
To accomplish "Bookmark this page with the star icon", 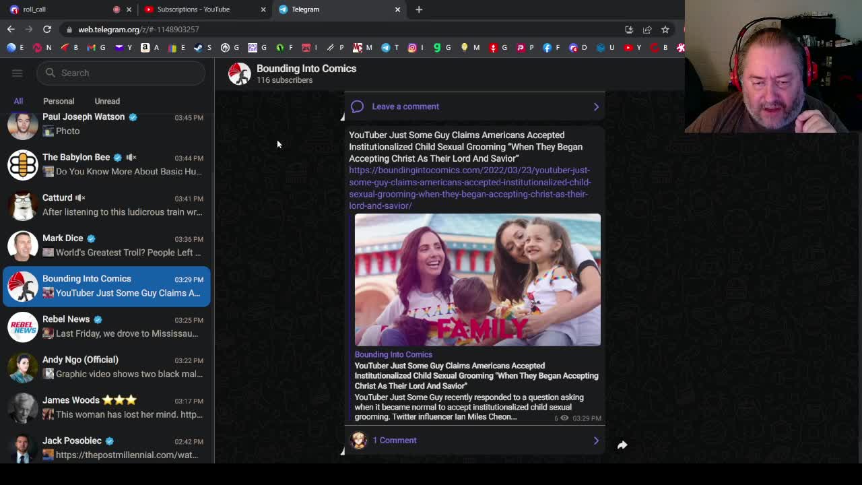I will click(665, 30).
